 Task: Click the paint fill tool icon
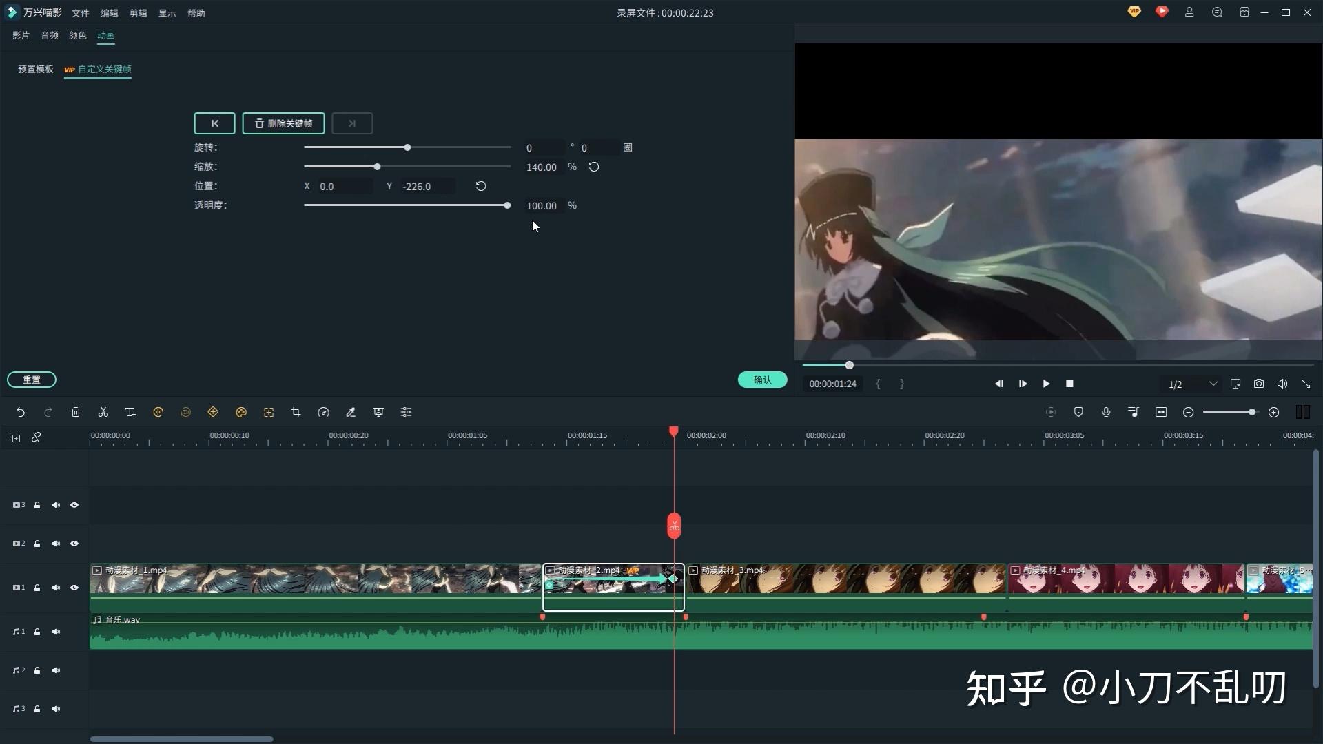pyautogui.click(x=351, y=412)
